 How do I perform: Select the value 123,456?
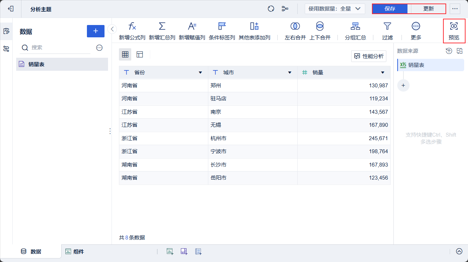[379, 178]
